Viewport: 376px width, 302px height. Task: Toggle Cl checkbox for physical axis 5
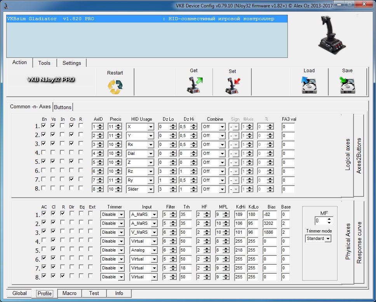point(53,249)
